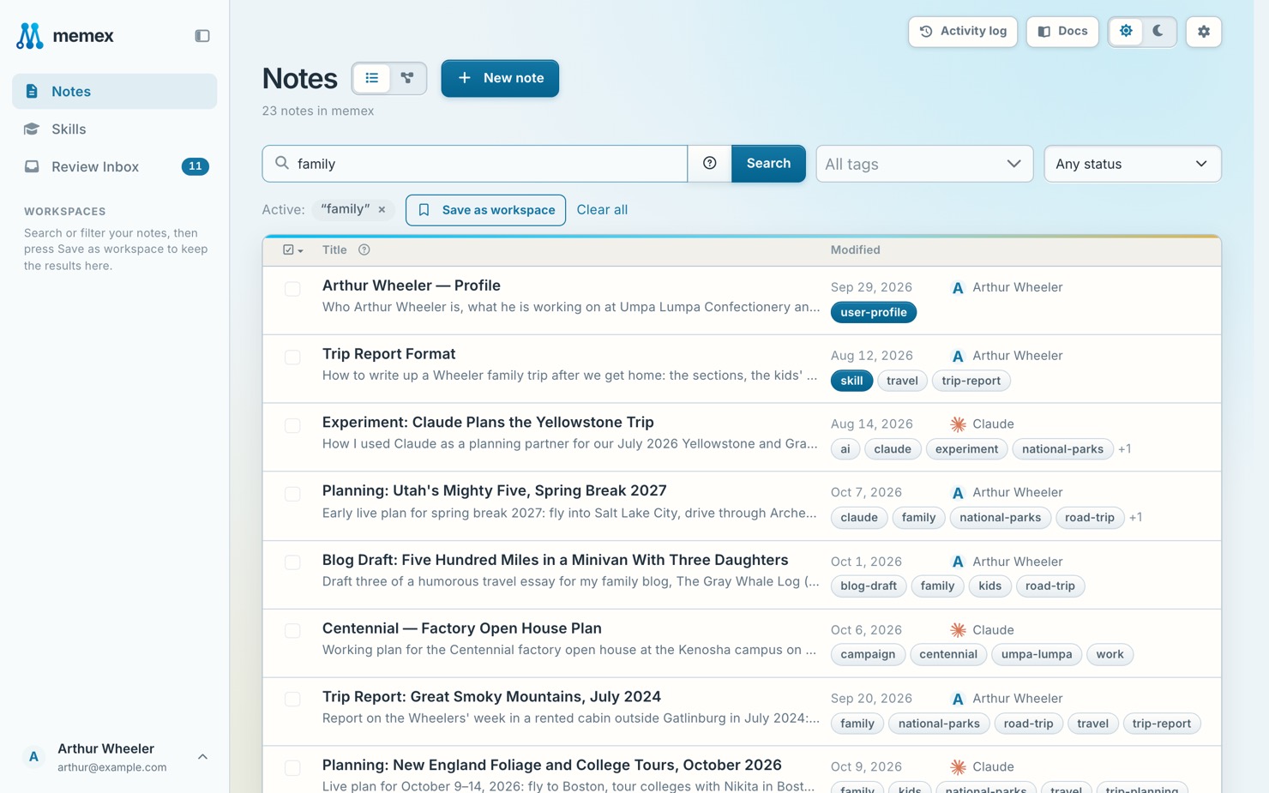Click the Search button
The width and height of the screenshot is (1269, 793).
(x=768, y=164)
